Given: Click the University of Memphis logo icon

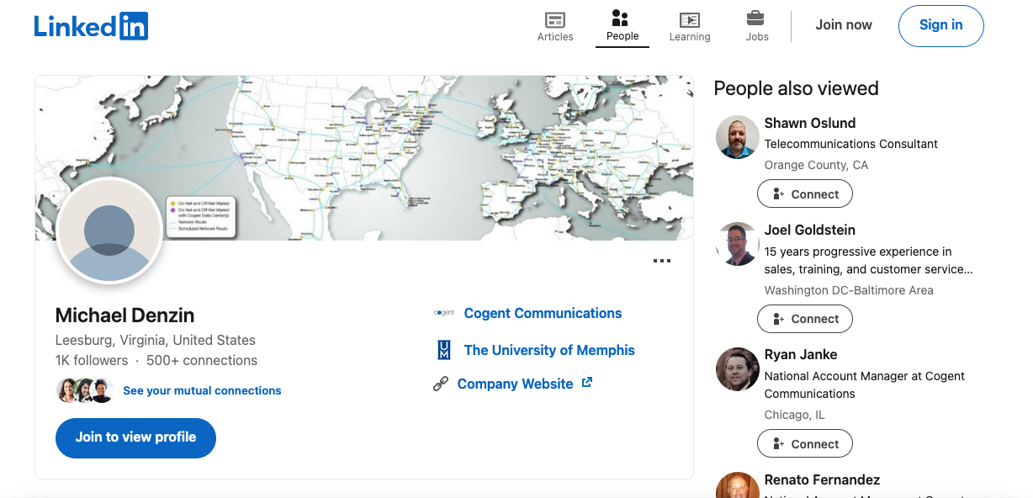Looking at the screenshot, I should [x=444, y=350].
